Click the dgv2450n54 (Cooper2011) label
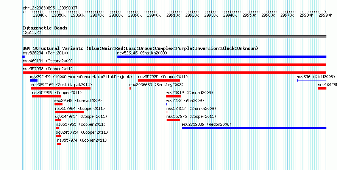 (x=82, y=132)
